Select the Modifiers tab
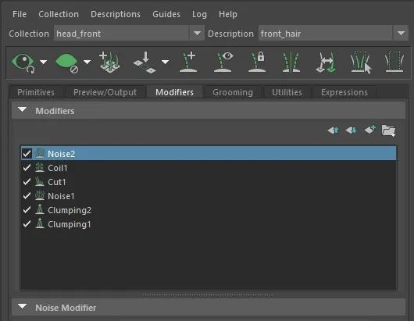Screen dimensions: 414x321 [x=174, y=92]
